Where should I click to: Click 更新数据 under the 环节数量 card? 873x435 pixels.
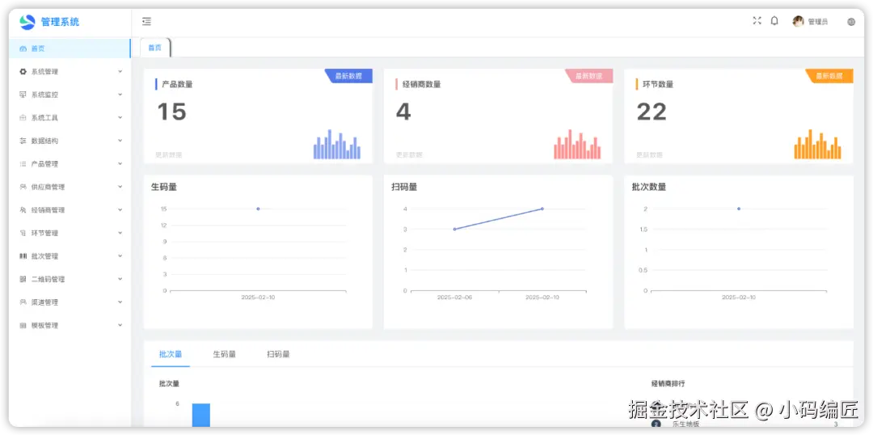(x=650, y=154)
